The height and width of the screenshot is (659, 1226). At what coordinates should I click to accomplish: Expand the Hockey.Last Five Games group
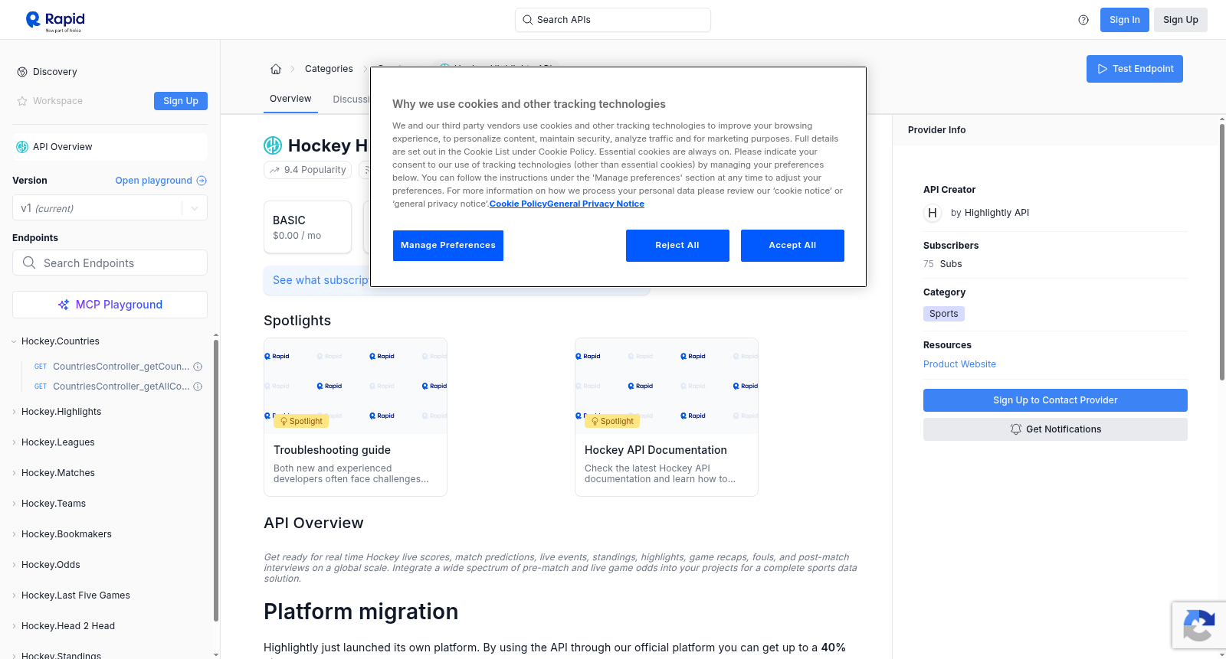(15, 595)
